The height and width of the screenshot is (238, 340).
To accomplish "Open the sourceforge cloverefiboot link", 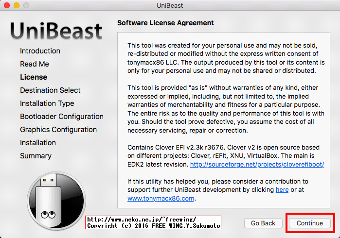I will [x=257, y=164].
